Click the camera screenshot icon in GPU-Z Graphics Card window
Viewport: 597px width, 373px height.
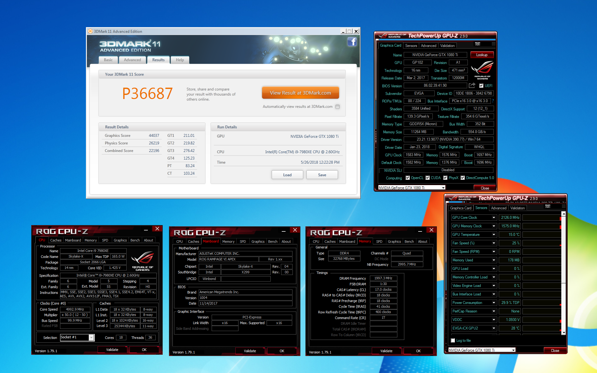tap(478, 44)
